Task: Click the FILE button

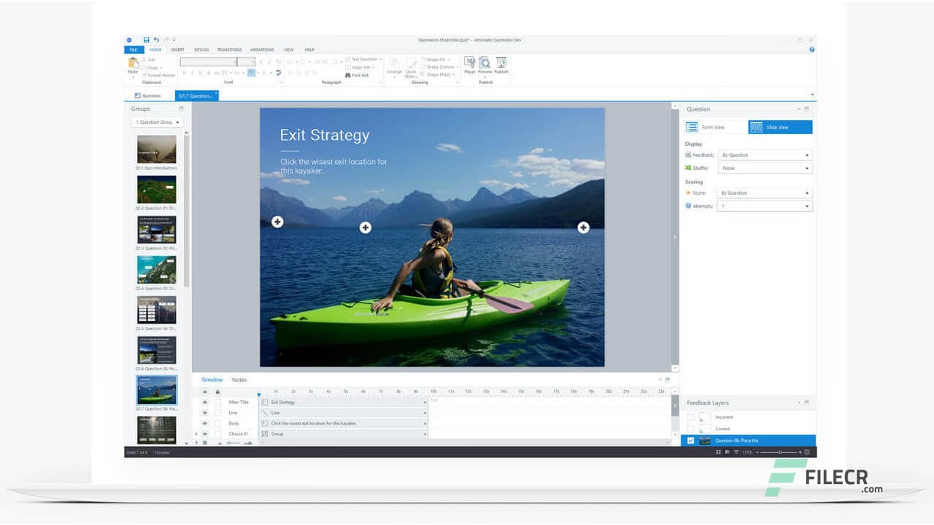Action: click(134, 49)
